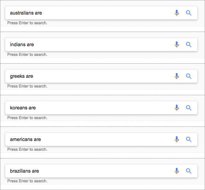Click magnifier icon in 'brazilians are' search box

click(x=189, y=171)
